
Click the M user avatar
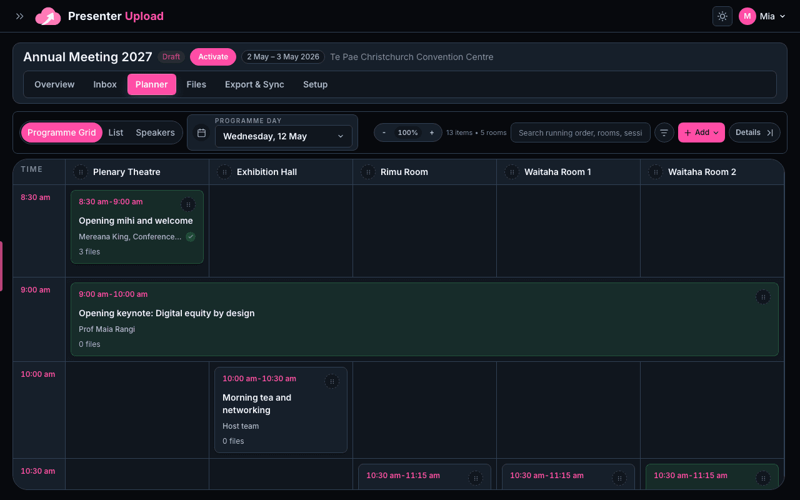pyautogui.click(x=747, y=16)
